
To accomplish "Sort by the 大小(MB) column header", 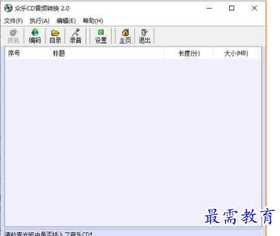I will pyautogui.click(x=236, y=53).
